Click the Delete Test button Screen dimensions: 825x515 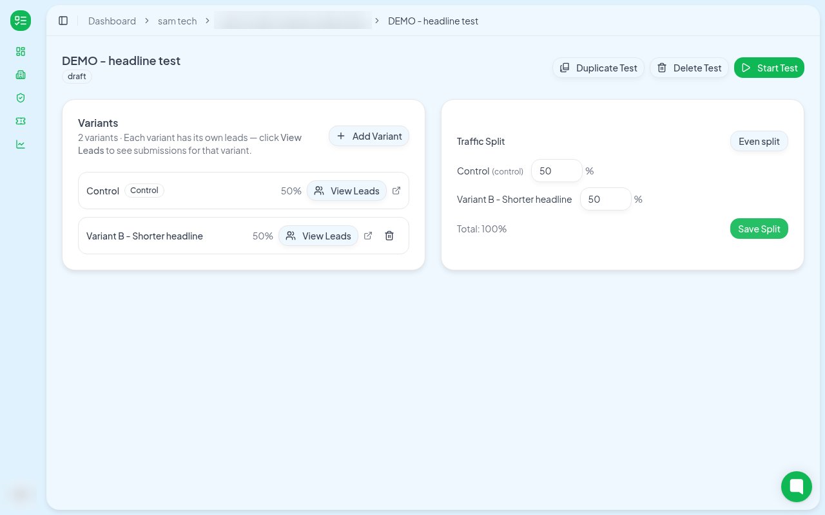[689, 68]
